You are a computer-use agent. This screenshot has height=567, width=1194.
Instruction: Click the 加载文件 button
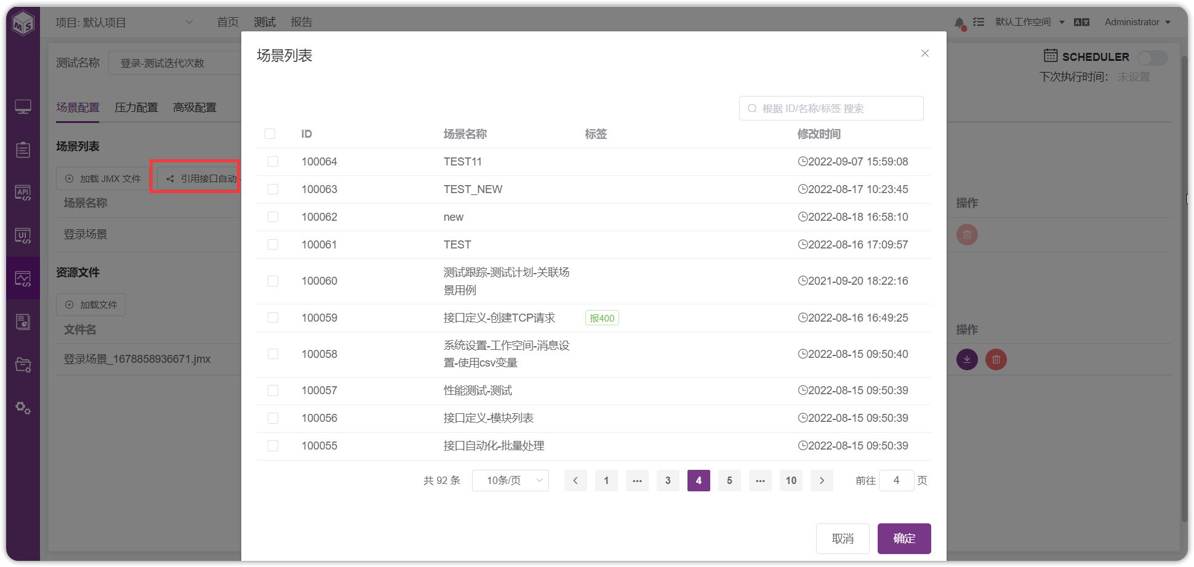click(90, 304)
